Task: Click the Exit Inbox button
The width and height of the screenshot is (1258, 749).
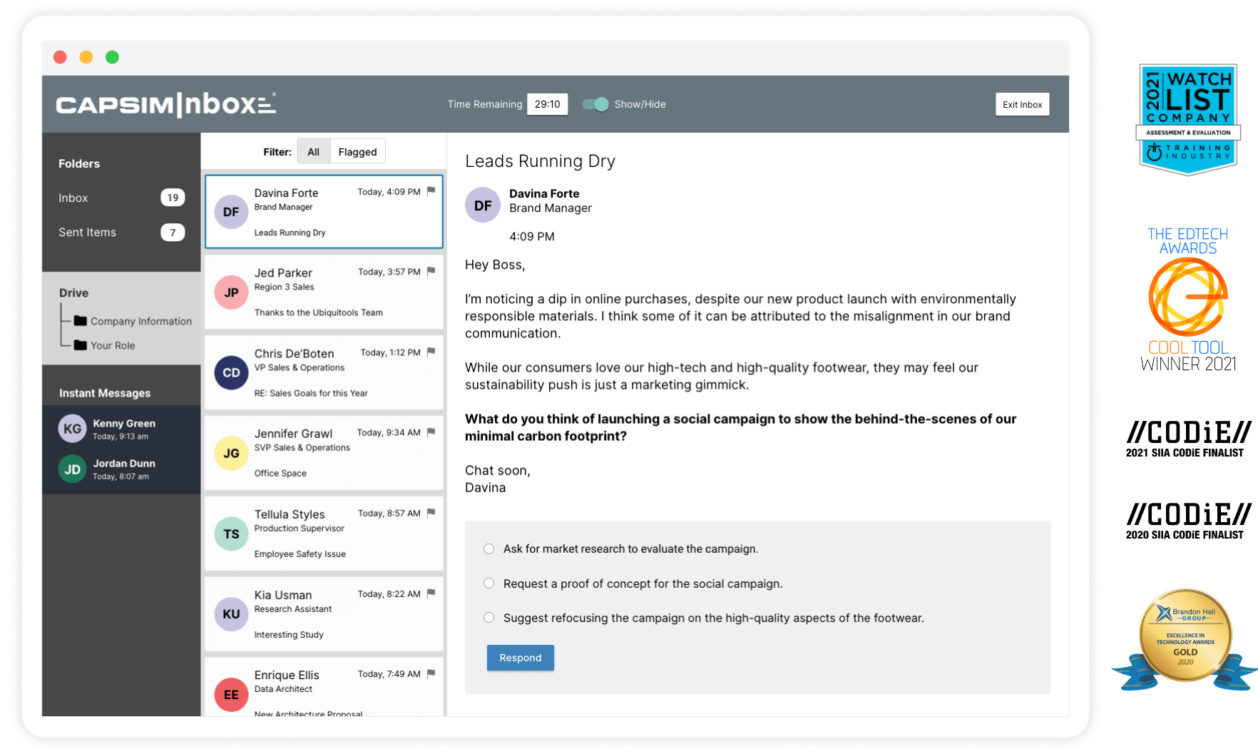Action: coord(1022,104)
